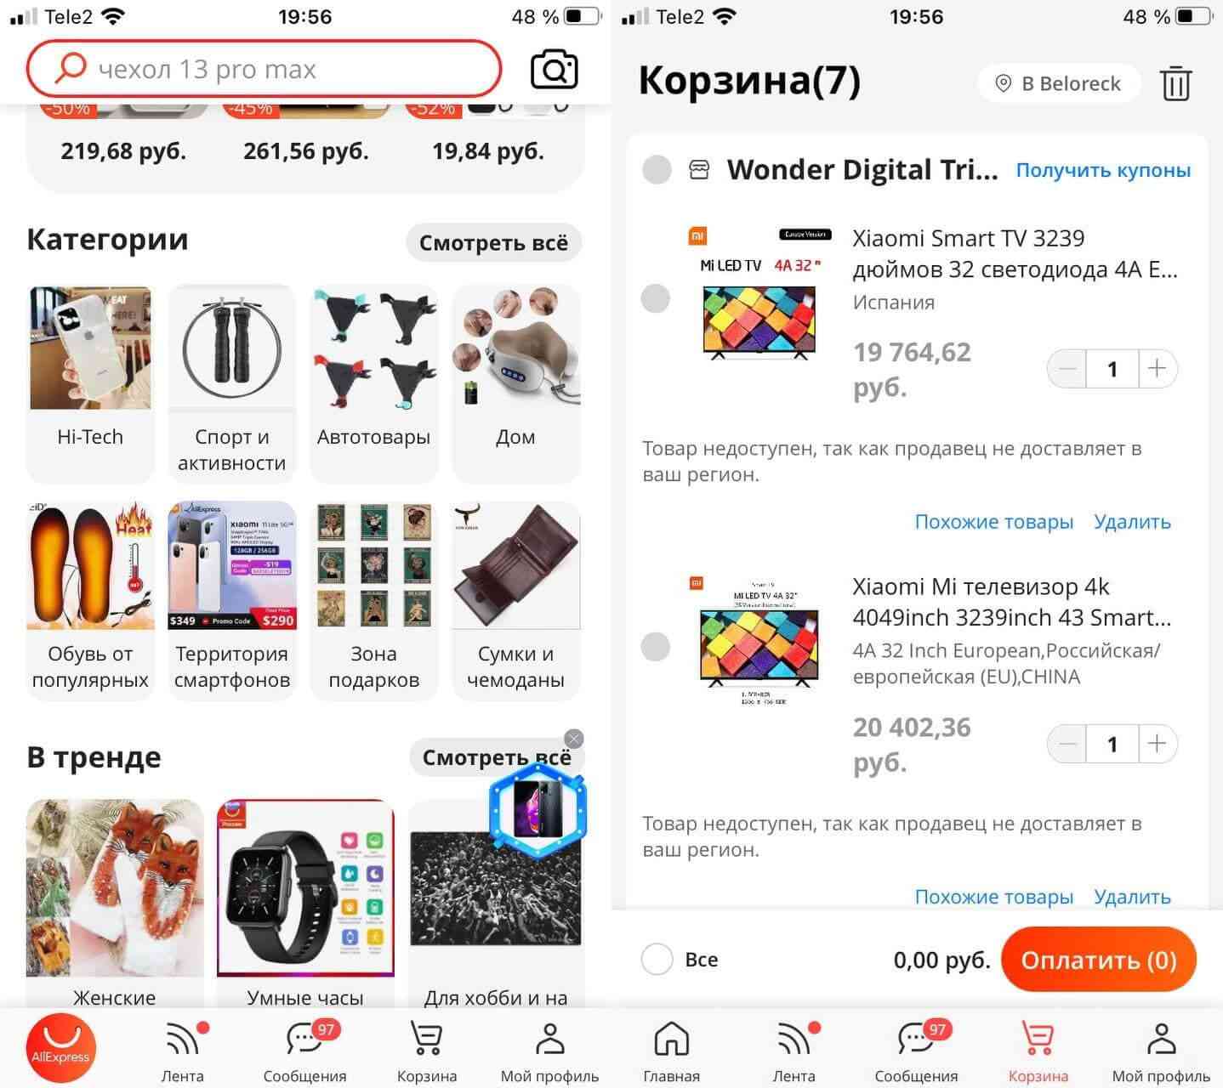Open Получить купоны link
The image size is (1223, 1088).
[x=1103, y=170]
